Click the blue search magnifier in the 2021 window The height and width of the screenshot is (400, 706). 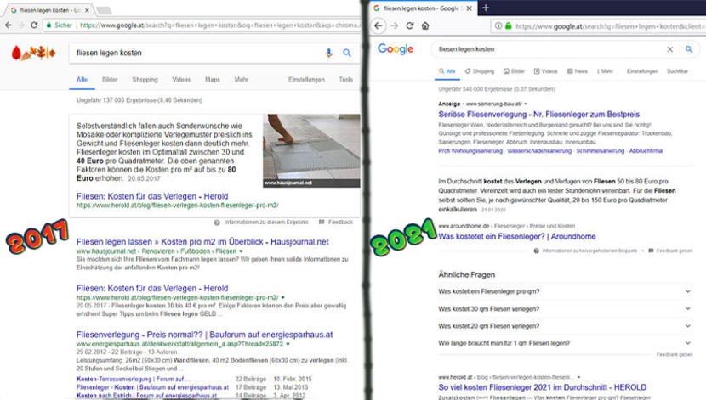pos(689,49)
